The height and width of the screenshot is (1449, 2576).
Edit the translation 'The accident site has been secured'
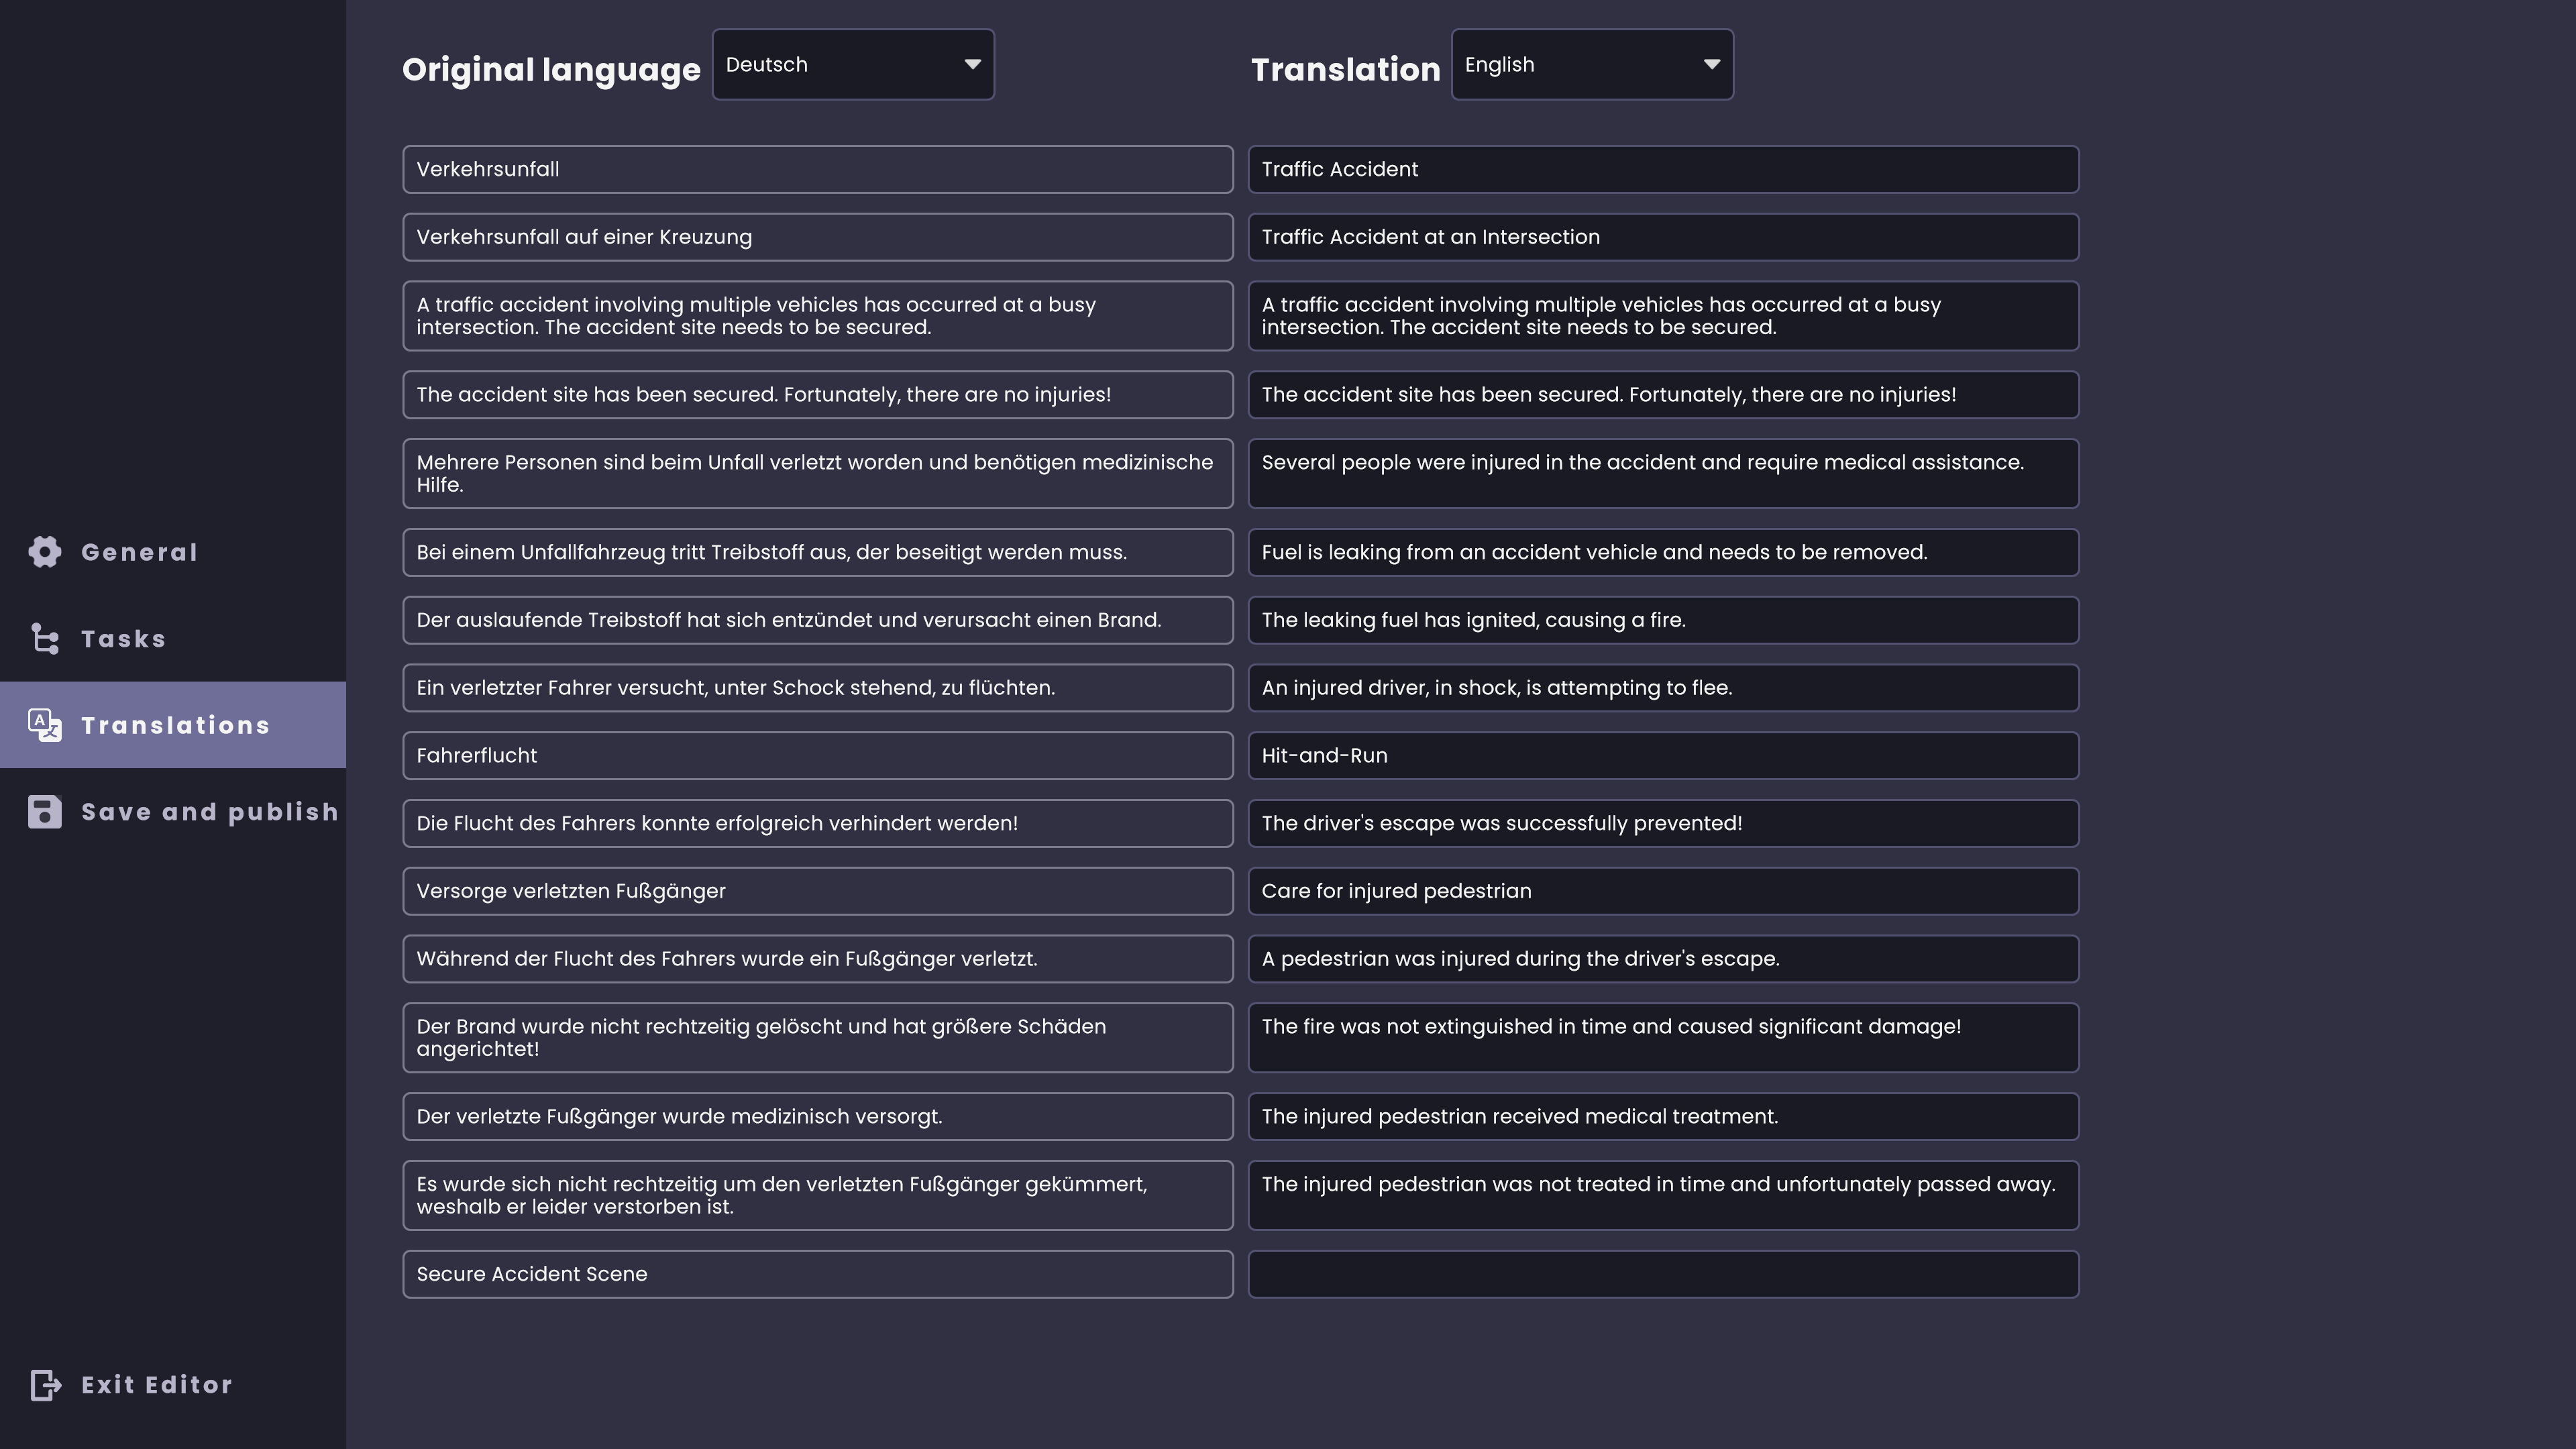1663,394
